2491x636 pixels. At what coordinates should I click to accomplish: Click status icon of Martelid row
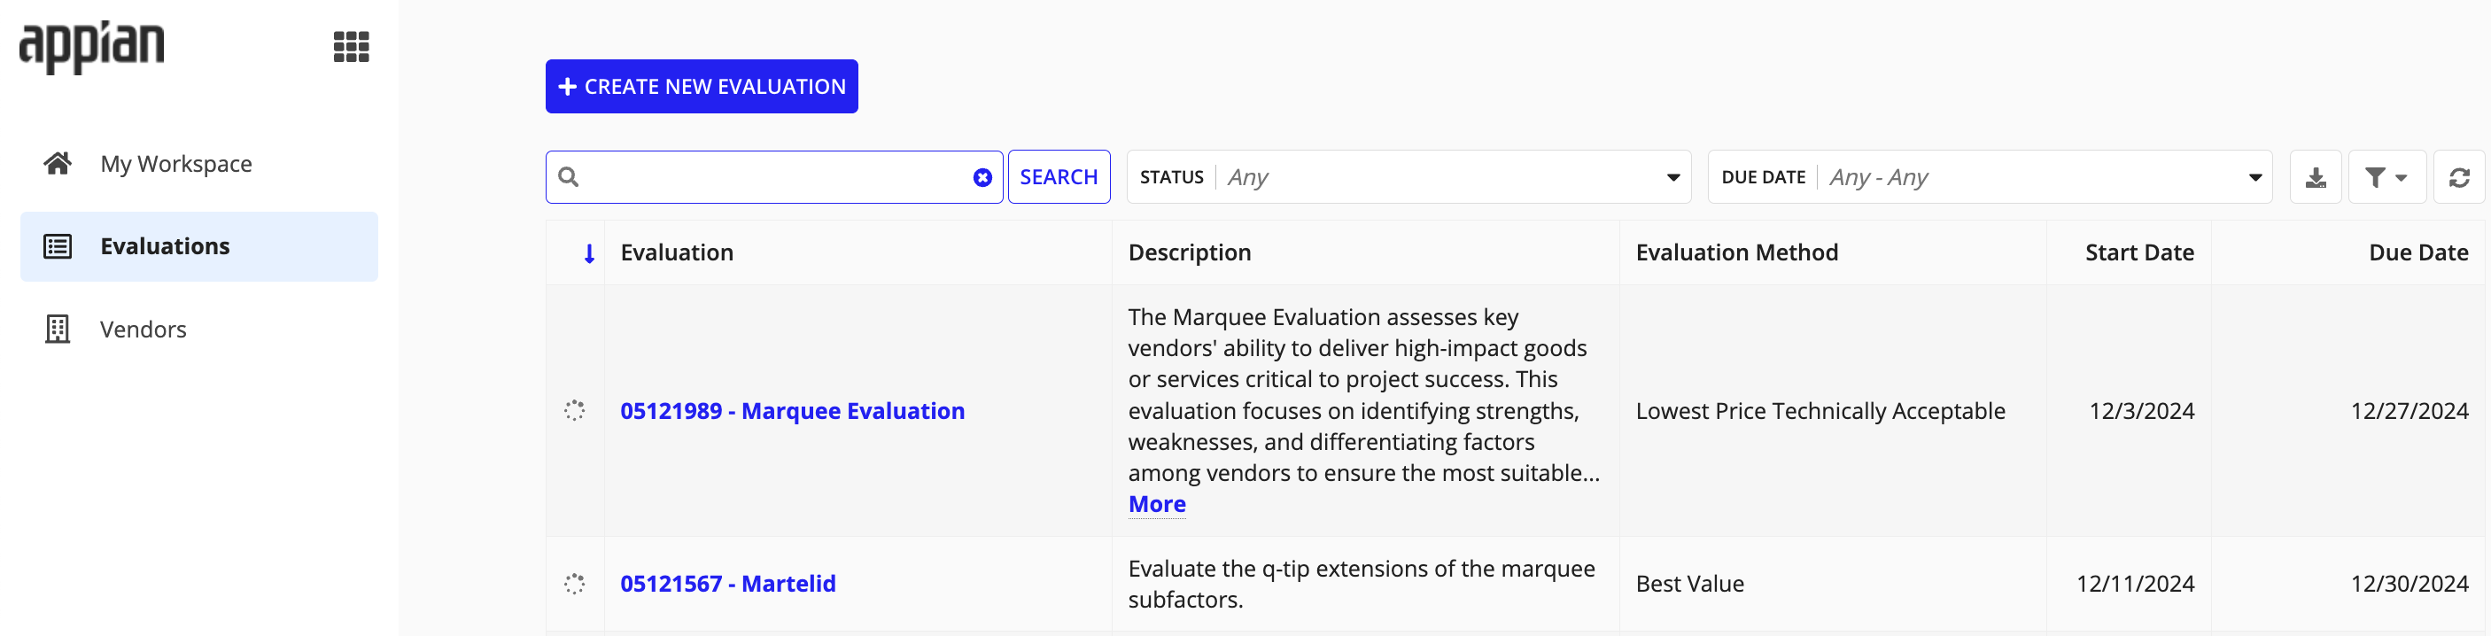click(574, 584)
